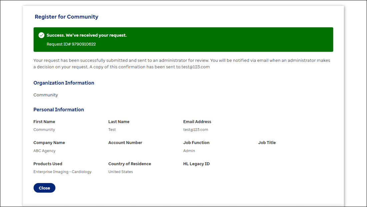The height and width of the screenshot is (207, 367).
Task: Click the Organization Information section header
Action: [x=64, y=83]
